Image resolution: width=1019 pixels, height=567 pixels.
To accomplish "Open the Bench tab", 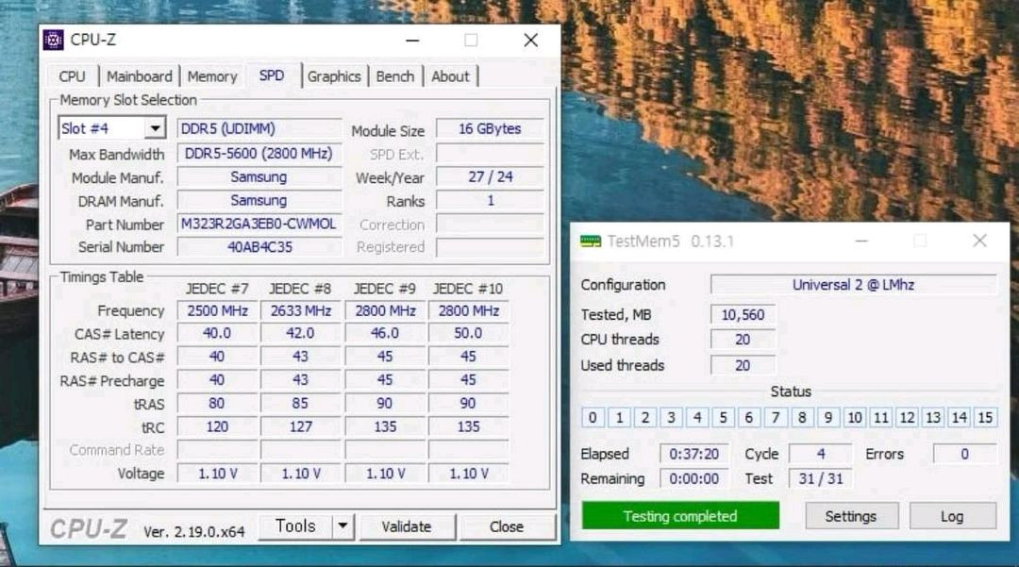I will pyautogui.click(x=395, y=76).
